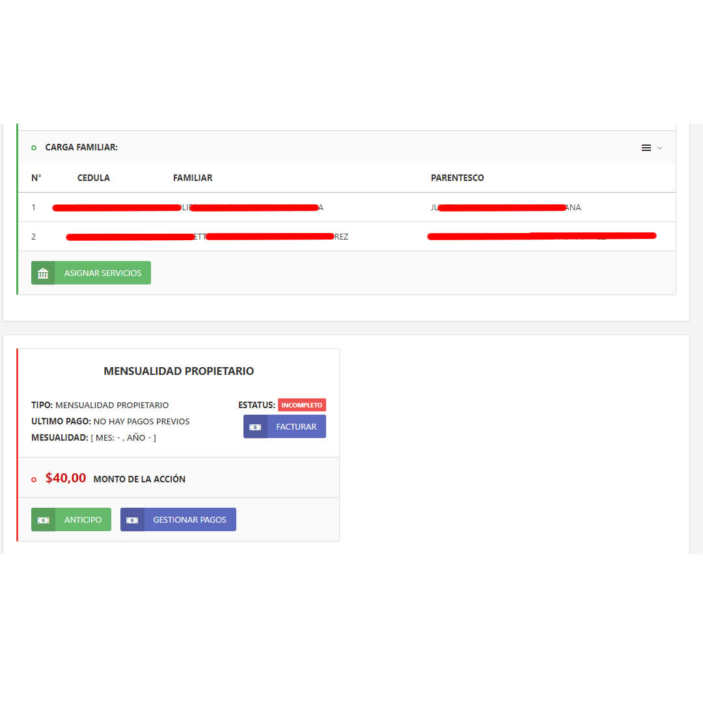Click the FAMILIAR column header
Screen dimensions: 703x703
click(x=193, y=178)
